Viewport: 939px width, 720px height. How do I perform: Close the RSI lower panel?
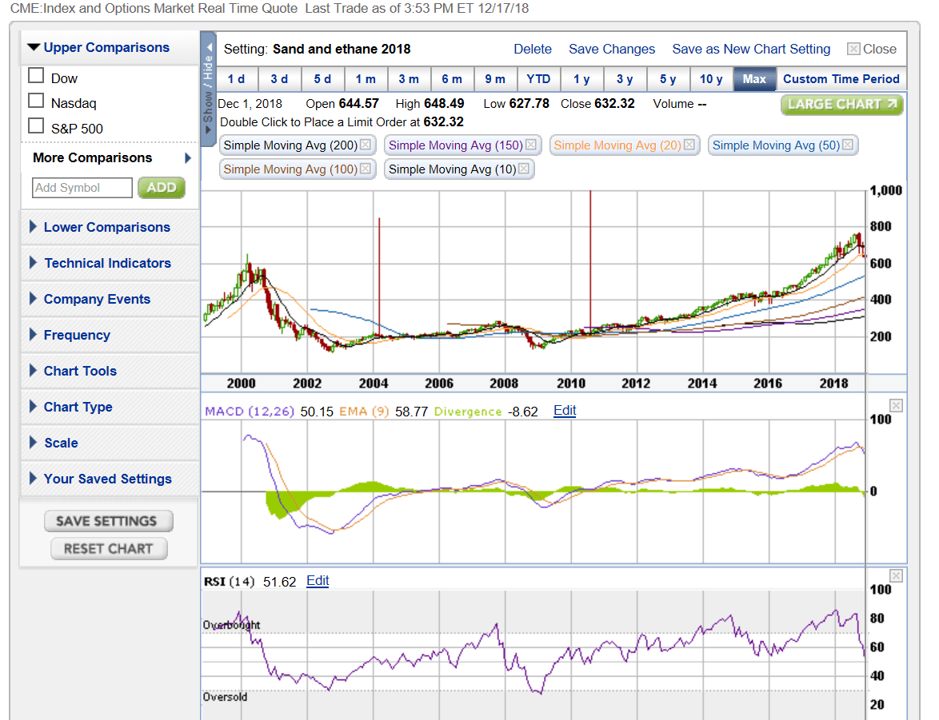click(896, 576)
